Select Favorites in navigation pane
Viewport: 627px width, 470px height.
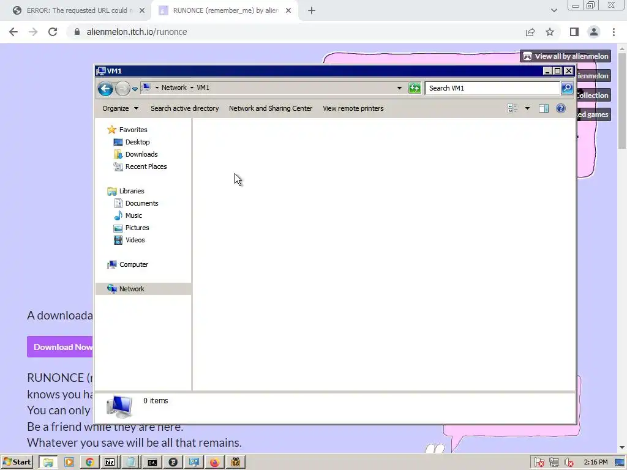click(133, 130)
